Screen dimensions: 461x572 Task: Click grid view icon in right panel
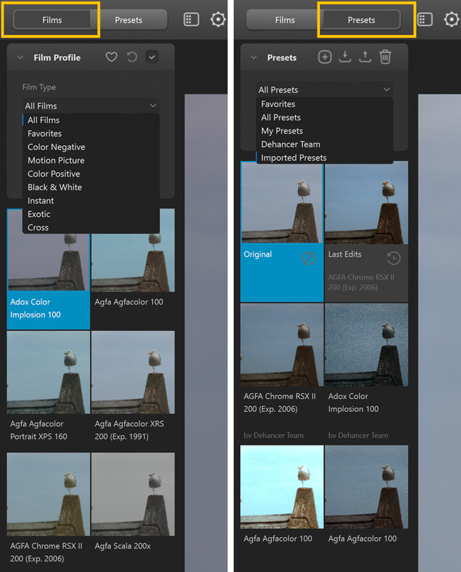(x=425, y=19)
